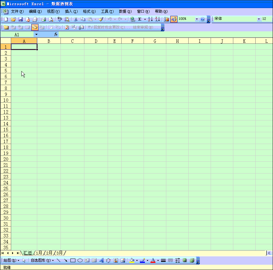
Task: Select the AutoSum tool
Action: pos(140,19)
